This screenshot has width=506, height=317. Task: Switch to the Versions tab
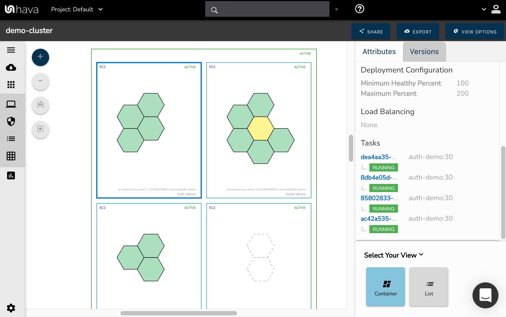(424, 52)
